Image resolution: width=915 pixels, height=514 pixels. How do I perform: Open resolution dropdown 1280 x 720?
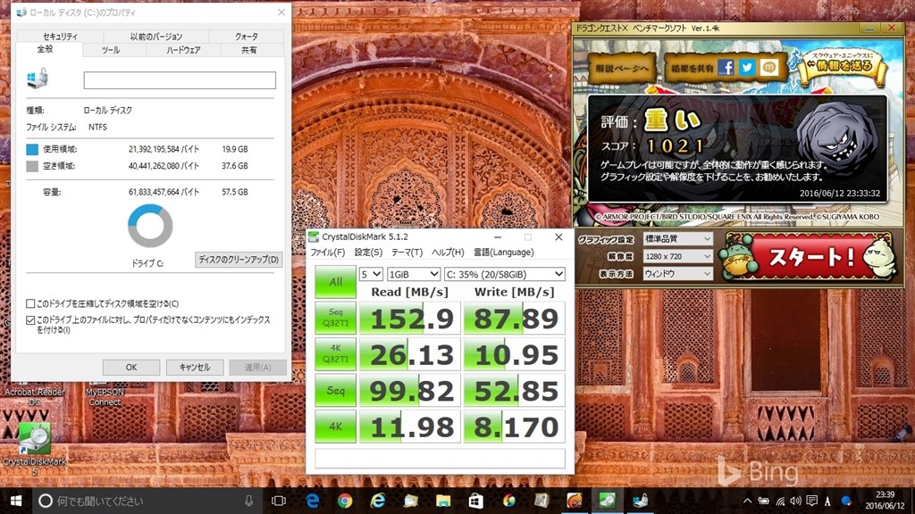pyautogui.click(x=677, y=256)
